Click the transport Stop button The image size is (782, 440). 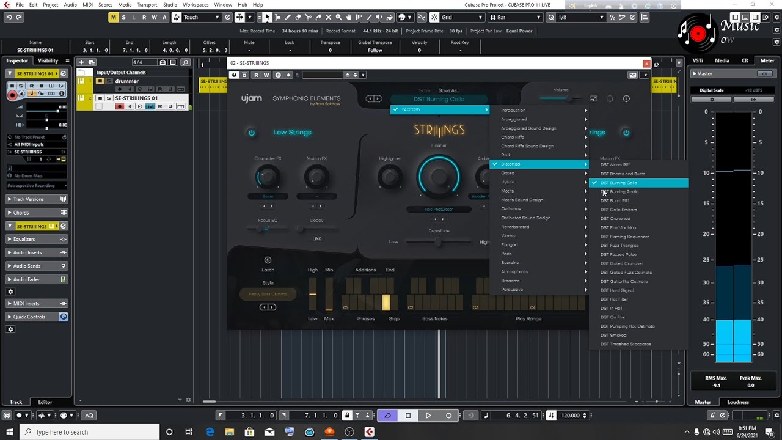[408, 416]
